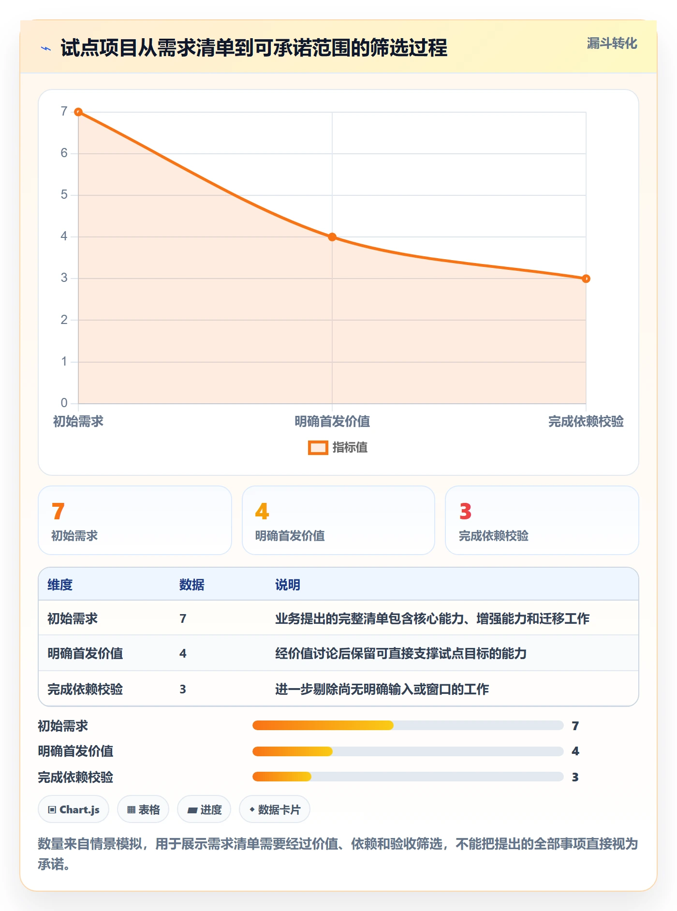The height and width of the screenshot is (911, 677).
Task: Click the 表格 tag chip
Action: coord(143,809)
